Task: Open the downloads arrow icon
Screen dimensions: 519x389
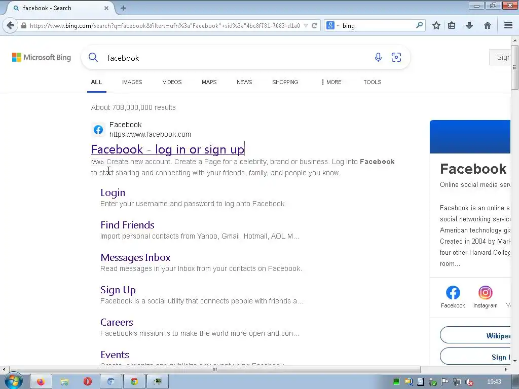Action: 469,25
